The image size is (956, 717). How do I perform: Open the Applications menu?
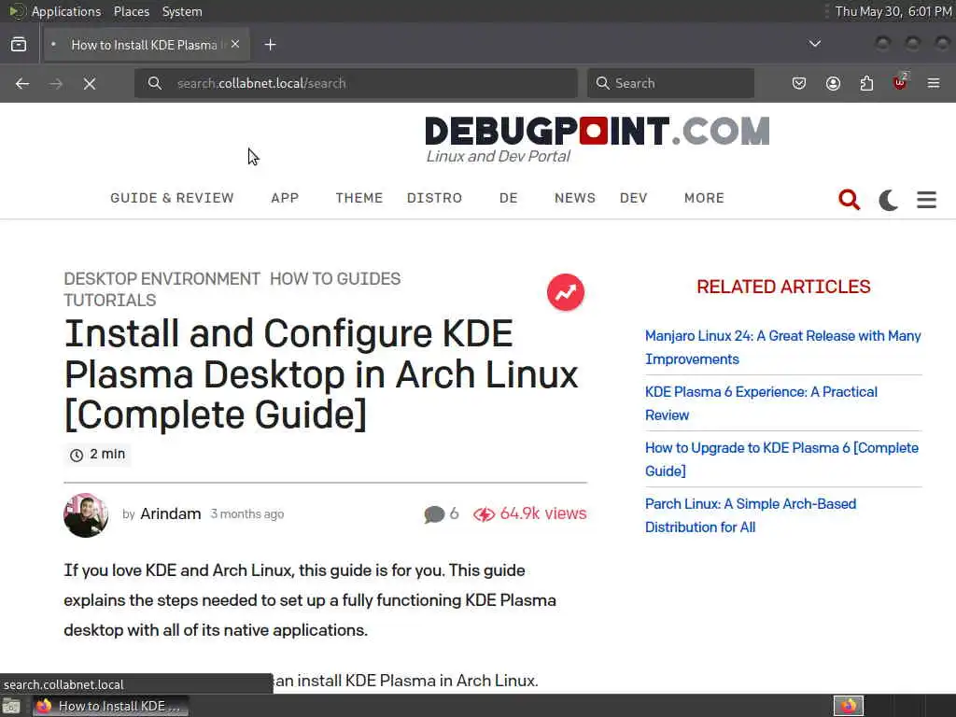pyautogui.click(x=66, y=11)
